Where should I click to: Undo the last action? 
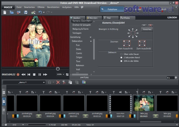40,12
